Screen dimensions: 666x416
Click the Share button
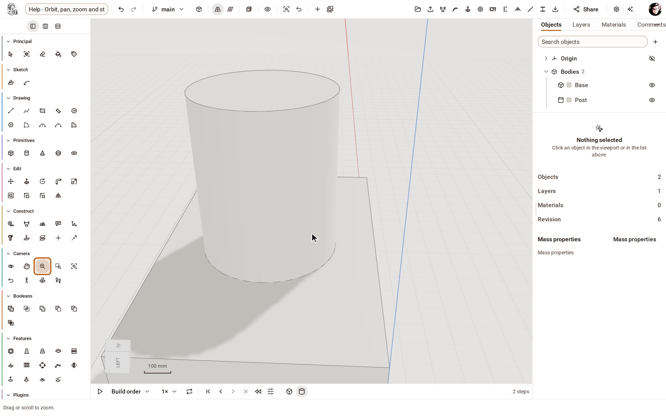pos(586,9)
